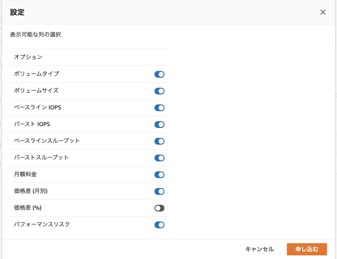The image size is (337, 259).
Task: Click the キャンセル button
Action: pyautogui.click(x=259, y=249)
